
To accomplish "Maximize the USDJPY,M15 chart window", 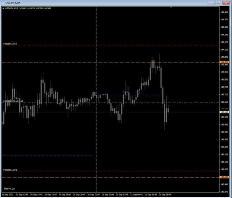I will [x=219, y=3].
